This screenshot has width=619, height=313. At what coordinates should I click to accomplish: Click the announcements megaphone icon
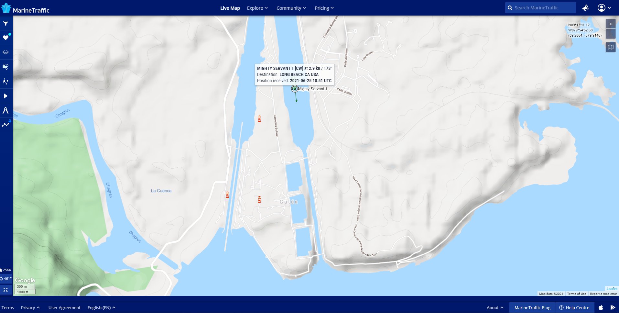(x=585, y=8)
